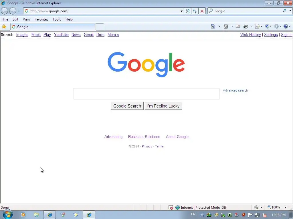Screen dimensions: 293x219
Task: Open the Edit menu
Action: coord(15,19)
